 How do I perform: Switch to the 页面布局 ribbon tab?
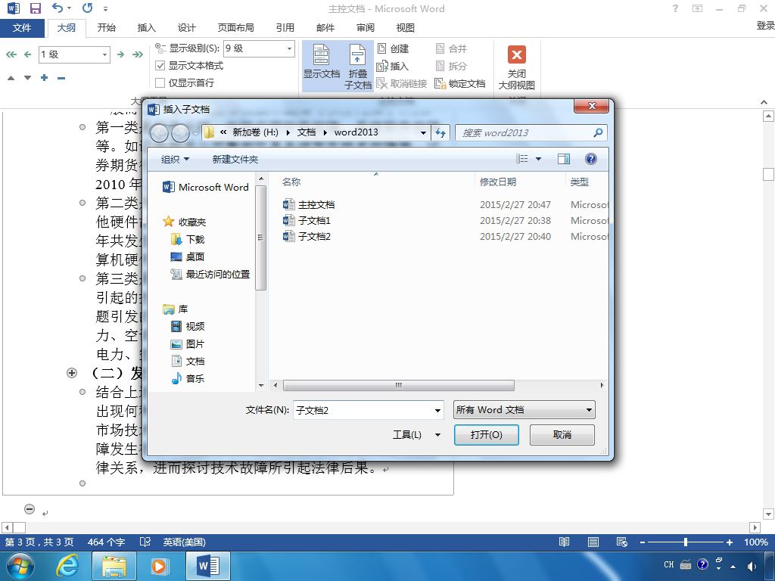(236, 28)
